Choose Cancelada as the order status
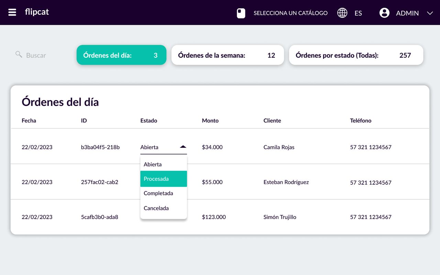 156,208
